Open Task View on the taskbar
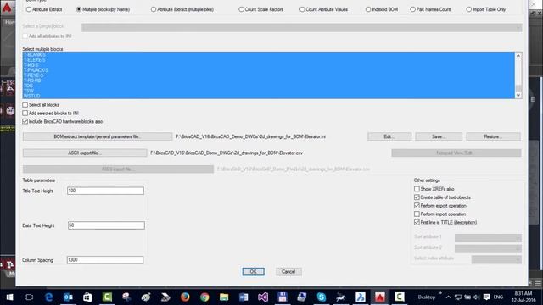This screenshot has height=305, width=543. (x=29, y=297)
